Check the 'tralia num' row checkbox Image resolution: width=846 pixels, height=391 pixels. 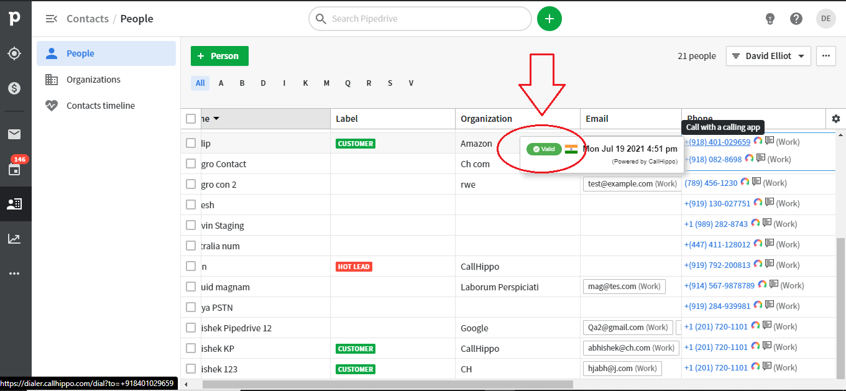(191, 246)
